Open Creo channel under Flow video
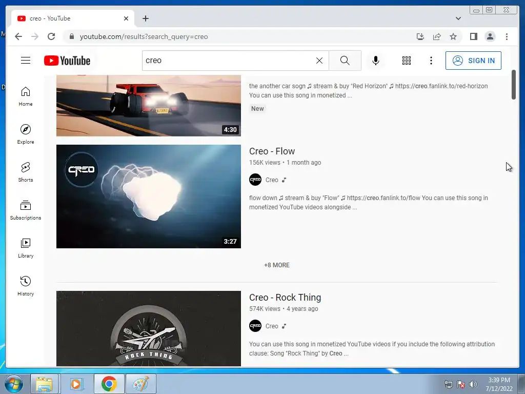The width and height of the screenshot is (525, 394). coord(272,180)
